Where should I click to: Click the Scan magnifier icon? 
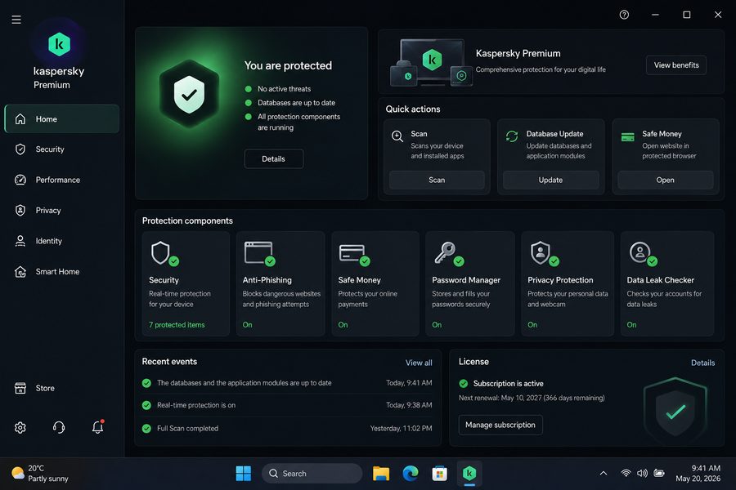[x=397, y=136]
